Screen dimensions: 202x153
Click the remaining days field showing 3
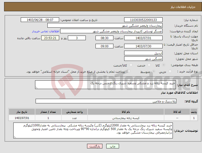pos(77,38)
